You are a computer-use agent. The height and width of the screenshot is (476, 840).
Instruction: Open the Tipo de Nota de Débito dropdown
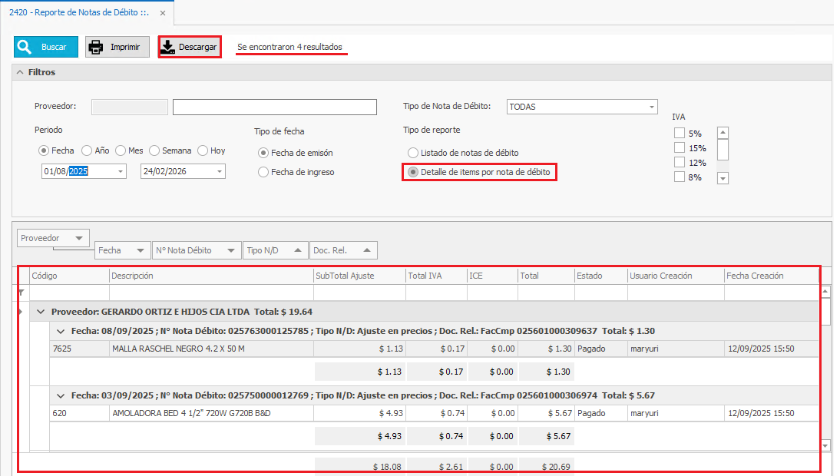tap(651, 107)
